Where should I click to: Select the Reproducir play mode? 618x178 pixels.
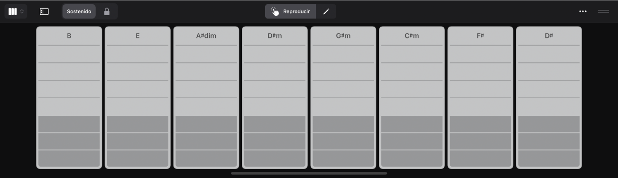pos(290,11)
